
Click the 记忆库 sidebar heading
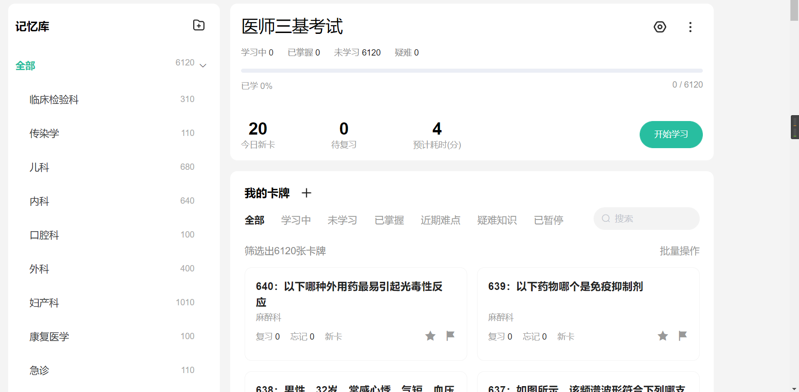pos(32,27)
